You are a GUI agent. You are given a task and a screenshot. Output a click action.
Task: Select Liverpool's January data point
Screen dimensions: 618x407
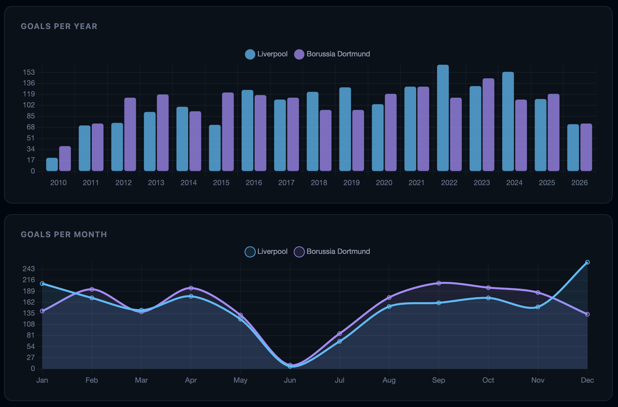point(42,284)
